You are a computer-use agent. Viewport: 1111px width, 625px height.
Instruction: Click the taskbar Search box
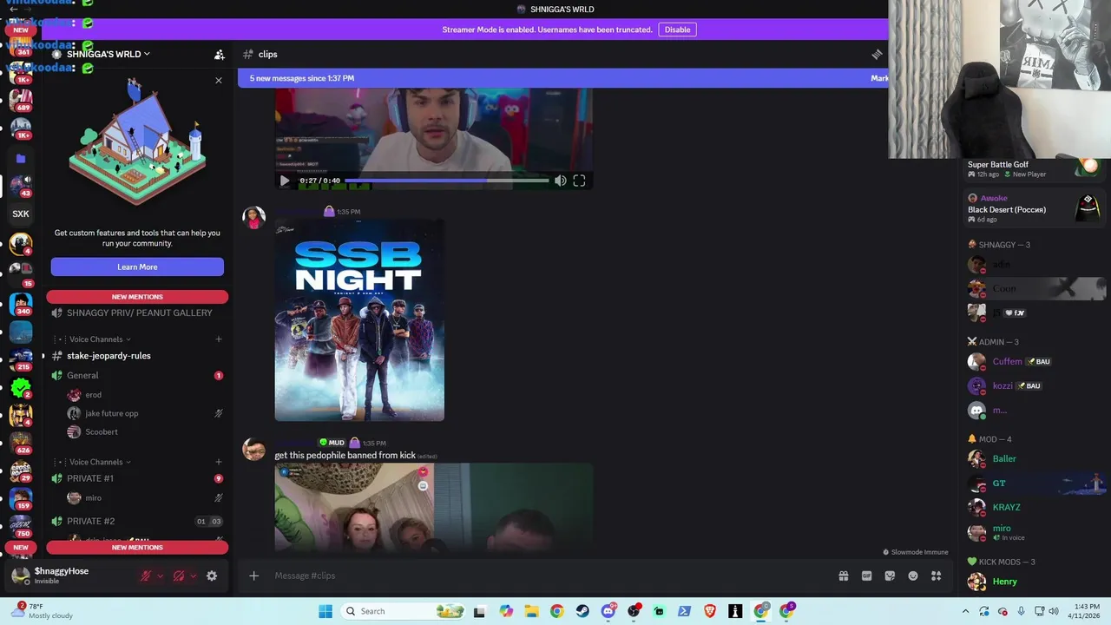(x=403, y=611)
